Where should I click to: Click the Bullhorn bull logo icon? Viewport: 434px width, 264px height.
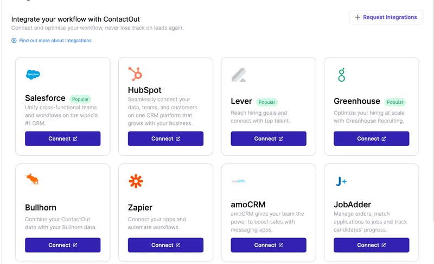(x=32, y=179)
